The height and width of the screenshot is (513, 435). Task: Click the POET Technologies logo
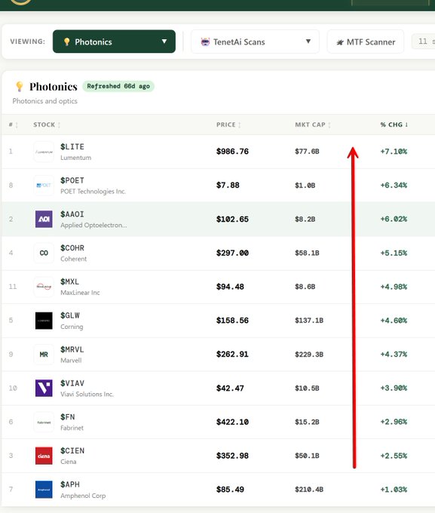(x=44, y=185)
